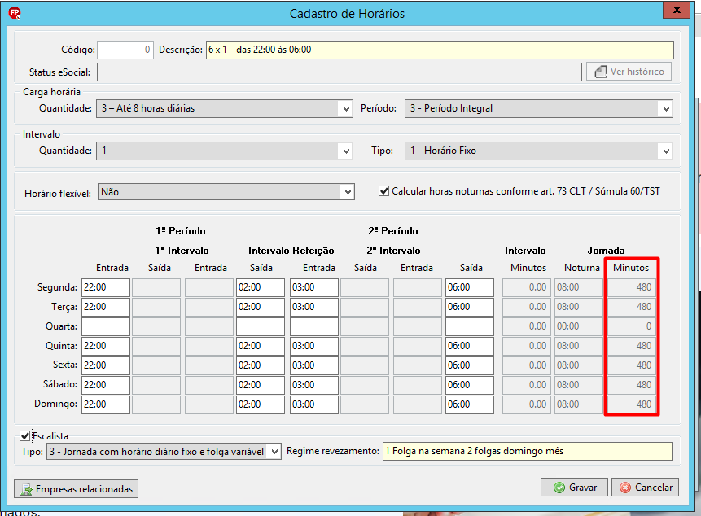701x516 pixels.
Task: Click Sexta Entrada field 22:00
Action: pos(106,365)
